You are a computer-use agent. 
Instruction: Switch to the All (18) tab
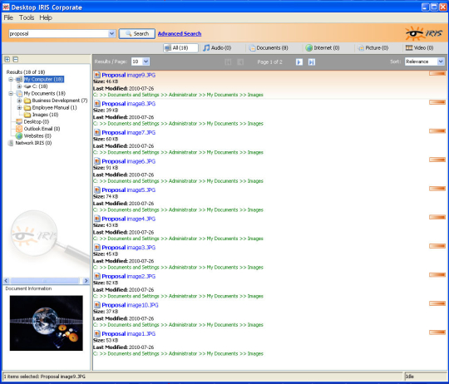[x=180, y=47]
